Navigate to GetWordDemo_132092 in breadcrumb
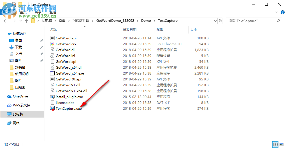Viewport: 286px width, 148px height. coord(115,21)
